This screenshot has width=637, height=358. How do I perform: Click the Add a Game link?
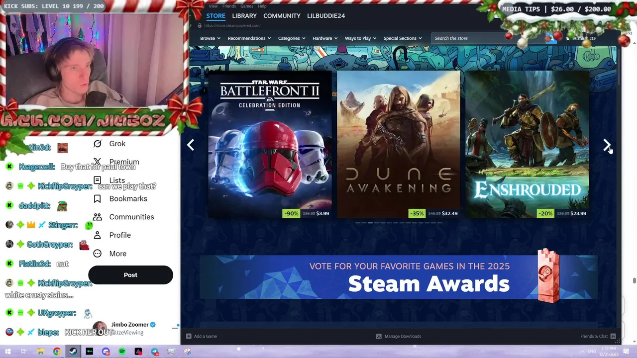pyautogui.click(x=205, y=336)
